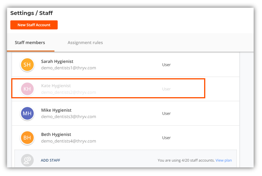Open Sarah Hygienist's staff name
The image size is (262, 176).
57,62
